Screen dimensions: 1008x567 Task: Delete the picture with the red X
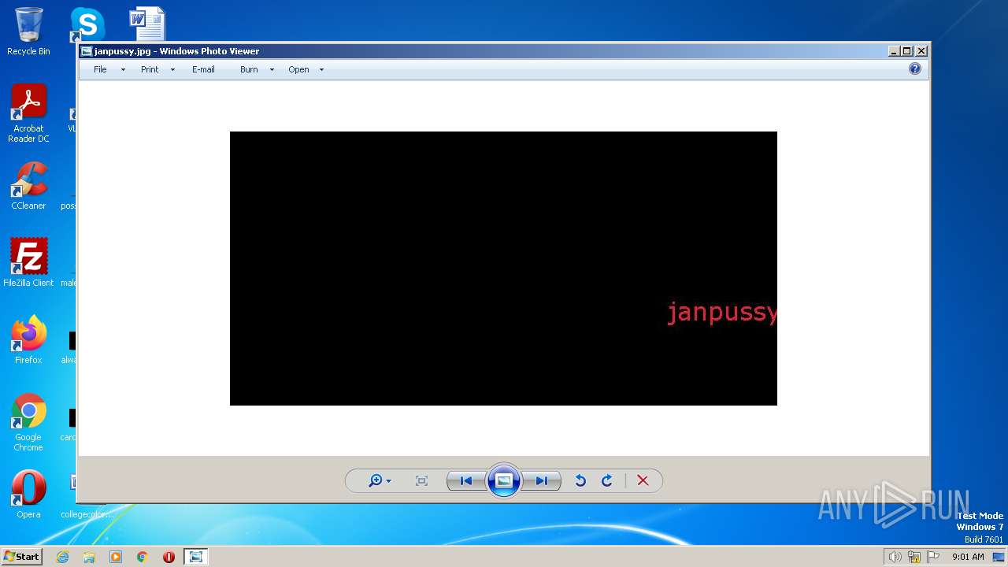tap(643, 480)
